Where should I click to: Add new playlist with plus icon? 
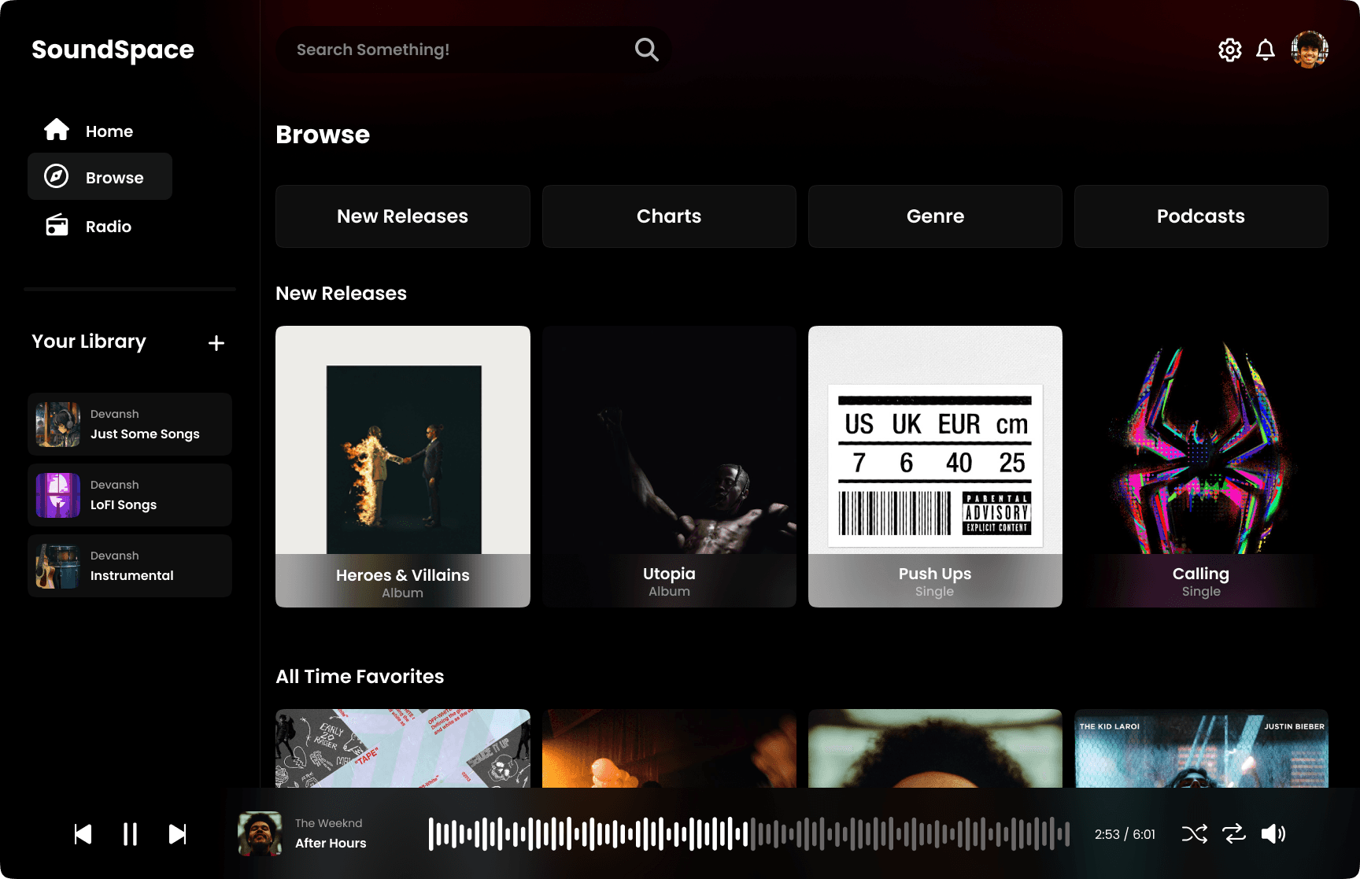216,343
